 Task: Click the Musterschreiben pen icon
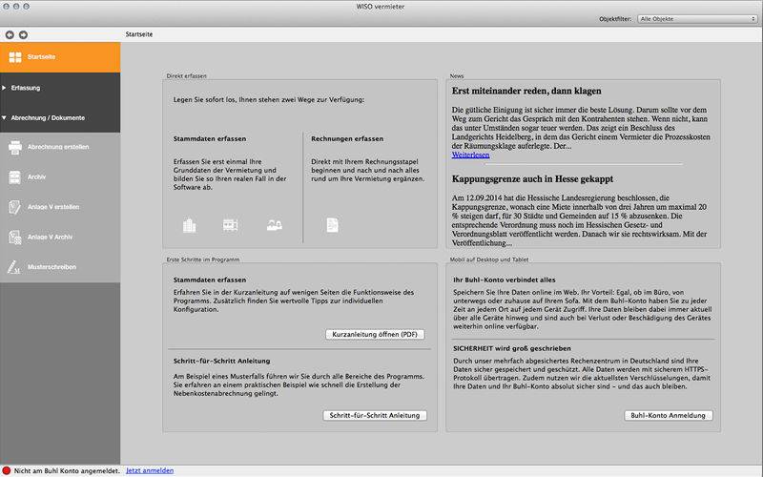13,267
